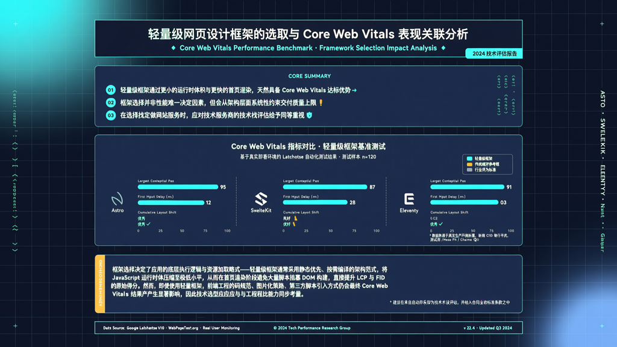This screenshot has width=617, height=347.
Task: Select the 02 number badge
Action: pyautogui.click(x=111, y=102)
